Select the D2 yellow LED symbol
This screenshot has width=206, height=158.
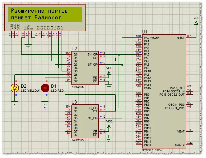coord(15,88)
